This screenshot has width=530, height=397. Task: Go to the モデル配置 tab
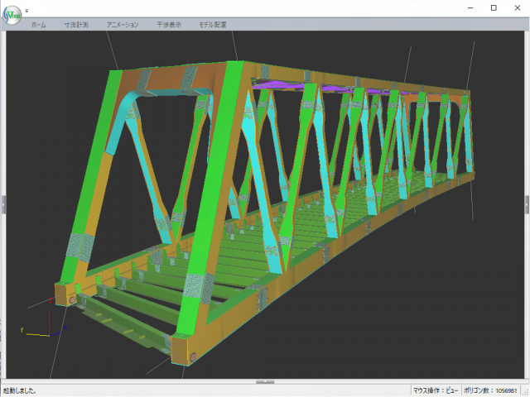pos(212,26)
